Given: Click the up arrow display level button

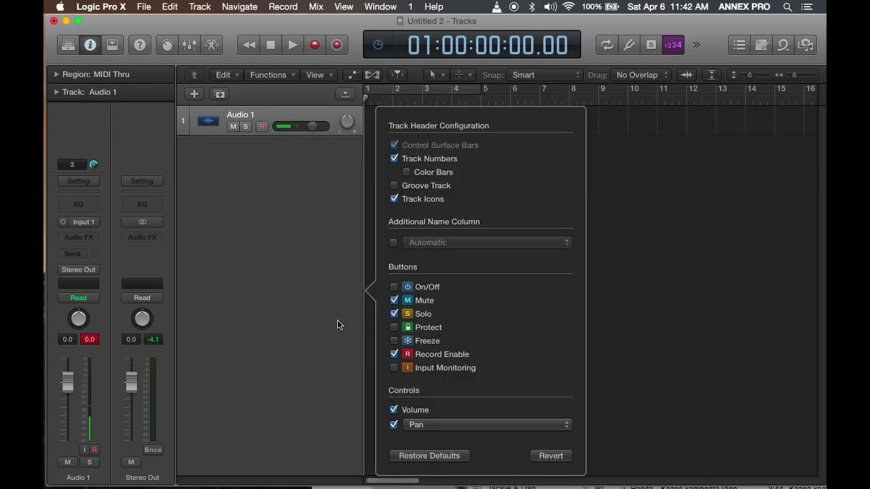Looking at the screenshot, I should coord(194,75).
